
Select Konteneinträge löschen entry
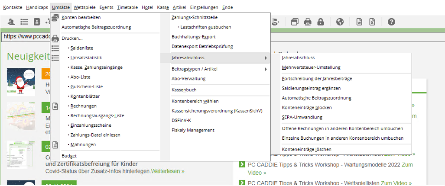[306, 149]
